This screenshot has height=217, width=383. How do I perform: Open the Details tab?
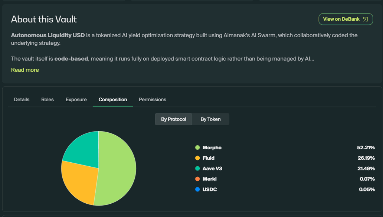pos(22,99)
